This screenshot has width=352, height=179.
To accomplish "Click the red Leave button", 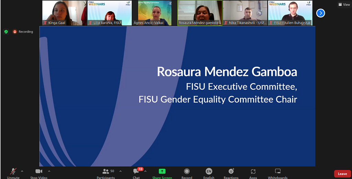I will click(x=342, y=174).
